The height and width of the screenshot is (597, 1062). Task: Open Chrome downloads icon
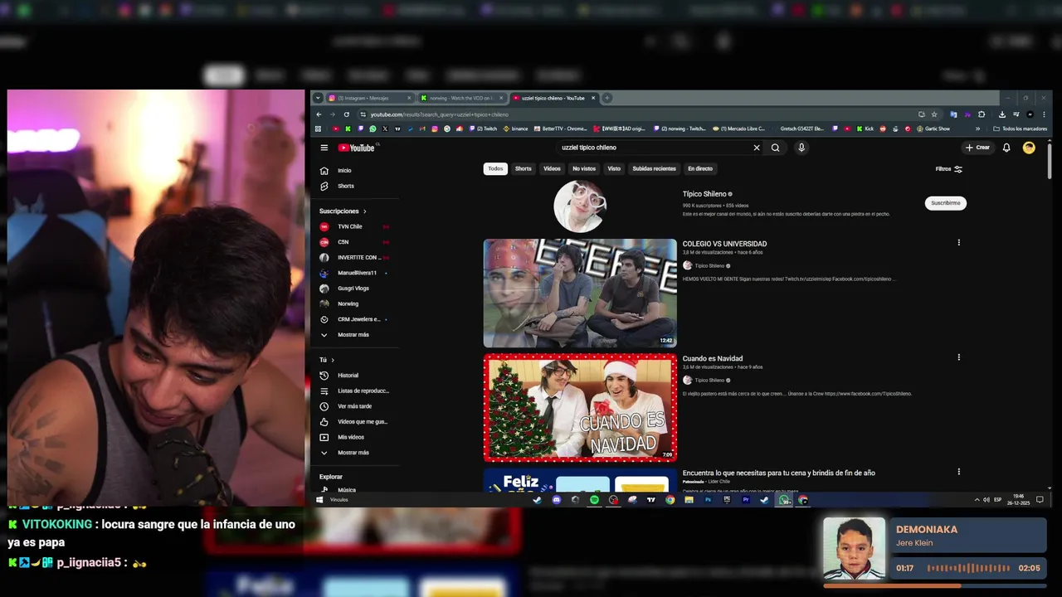pyautogui.click(x=1002, y=114)
